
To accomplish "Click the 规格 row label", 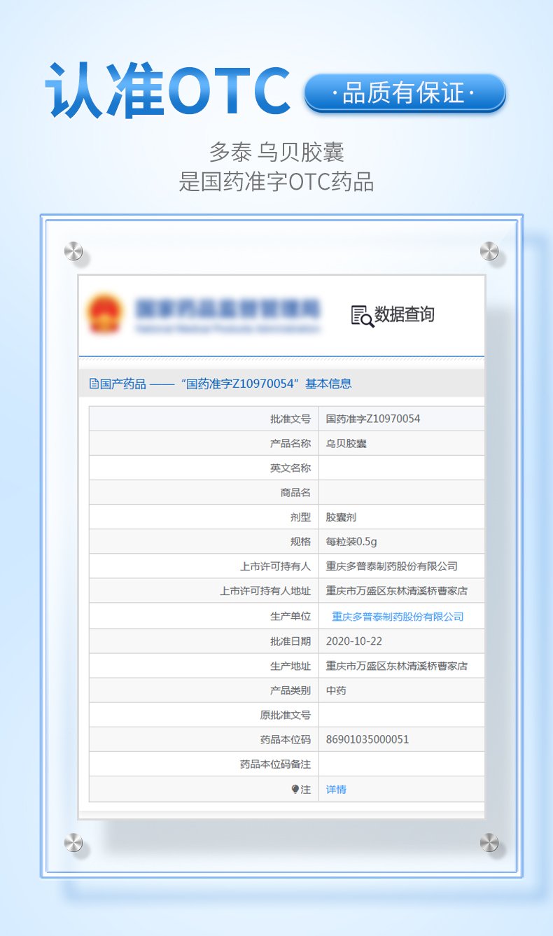I will [x=301, y=542].
